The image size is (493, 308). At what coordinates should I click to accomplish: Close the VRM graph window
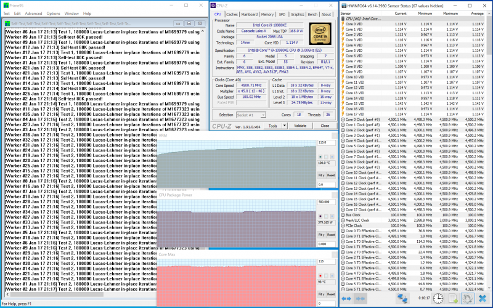coord(335,136)
